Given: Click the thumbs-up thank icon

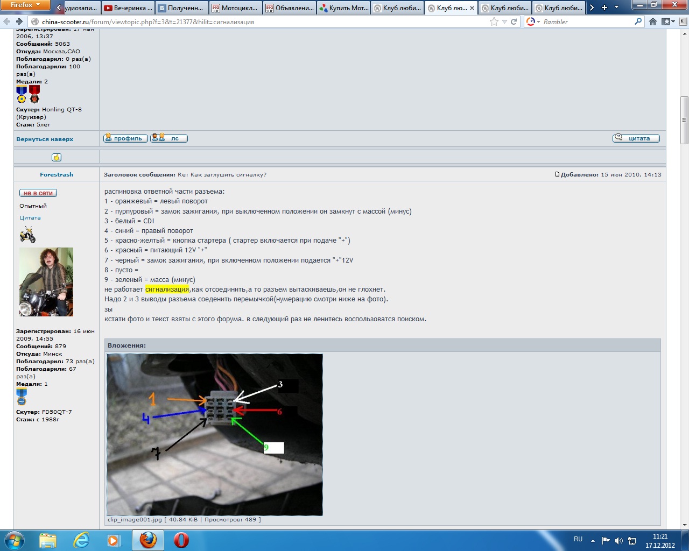Looking at the screenshot, I should (57, 157).
